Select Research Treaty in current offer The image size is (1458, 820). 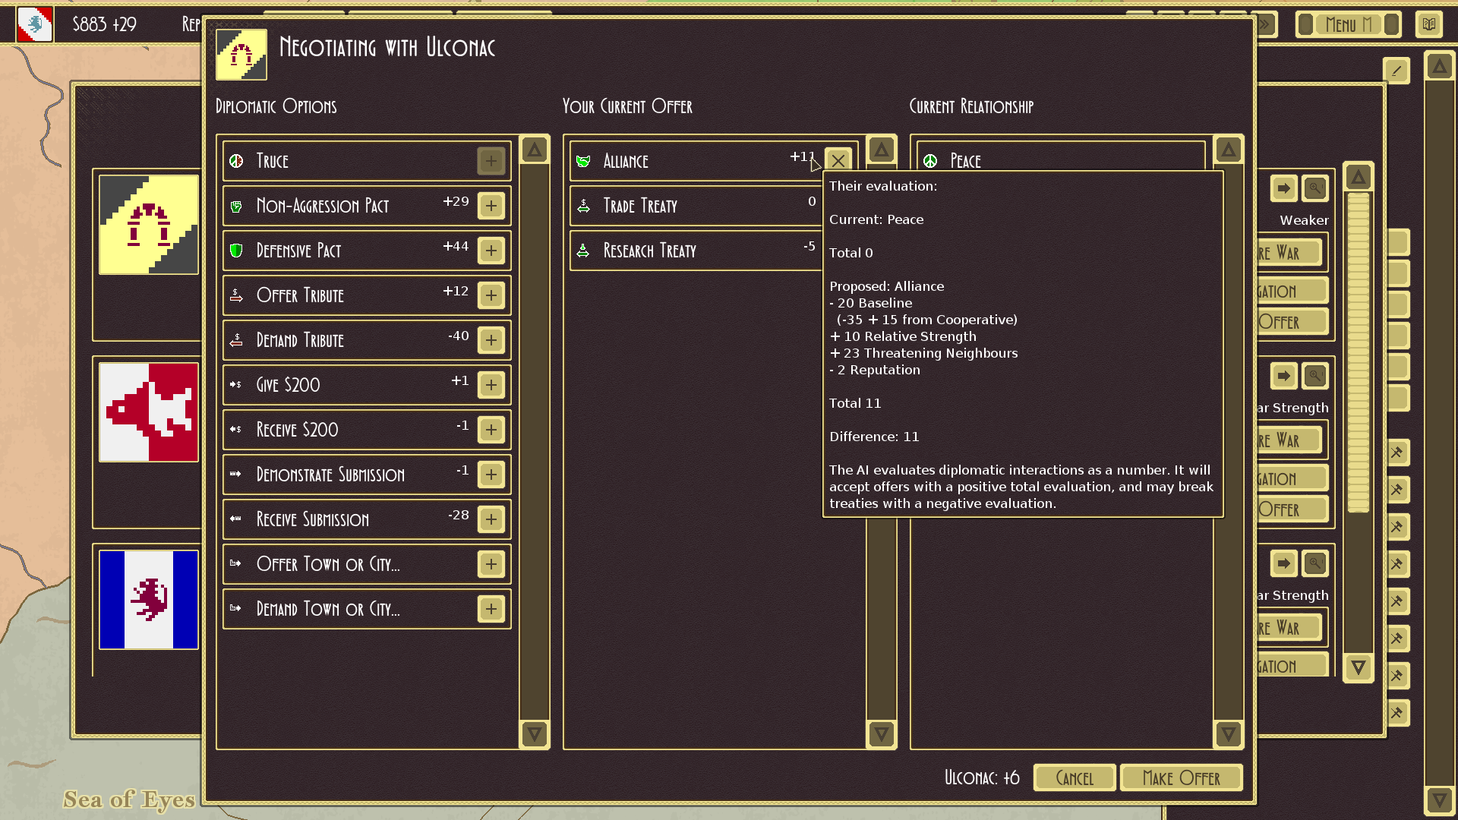(695, 251)
